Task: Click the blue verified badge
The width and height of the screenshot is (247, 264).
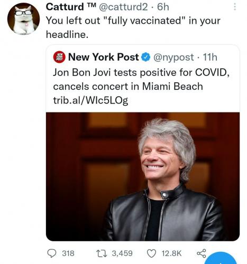Action: point(145,57)
